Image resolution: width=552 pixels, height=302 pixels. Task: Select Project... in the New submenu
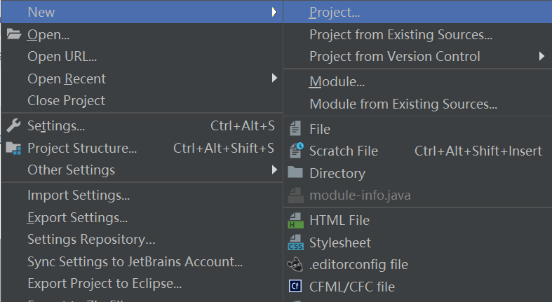pyautogui.click(x=335, y=12)
